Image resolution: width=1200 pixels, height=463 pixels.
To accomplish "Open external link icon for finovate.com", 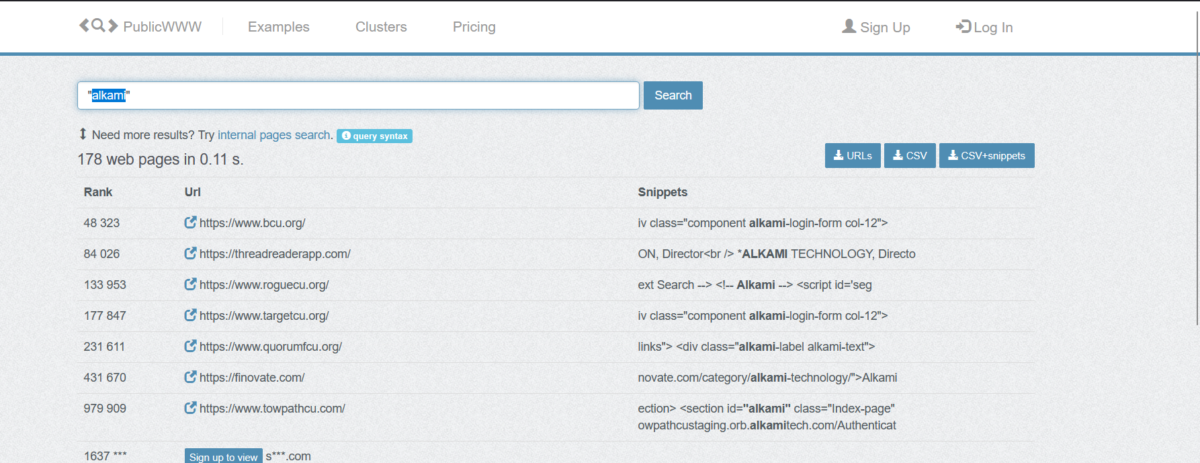I will point(190,377).
